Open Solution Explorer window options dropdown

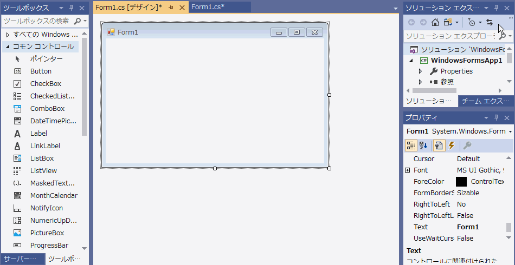click(486, 8)
